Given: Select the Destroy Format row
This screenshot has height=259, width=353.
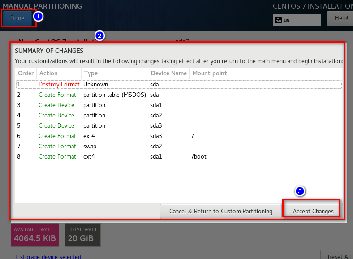Looking at the screenshot, I should [179, 84].
